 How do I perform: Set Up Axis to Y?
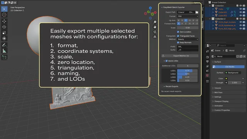tap(182, 20)
